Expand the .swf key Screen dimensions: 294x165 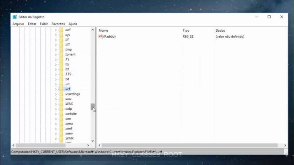[56, 30]
